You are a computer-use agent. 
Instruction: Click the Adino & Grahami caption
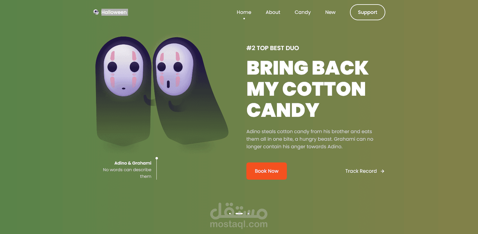133,163
